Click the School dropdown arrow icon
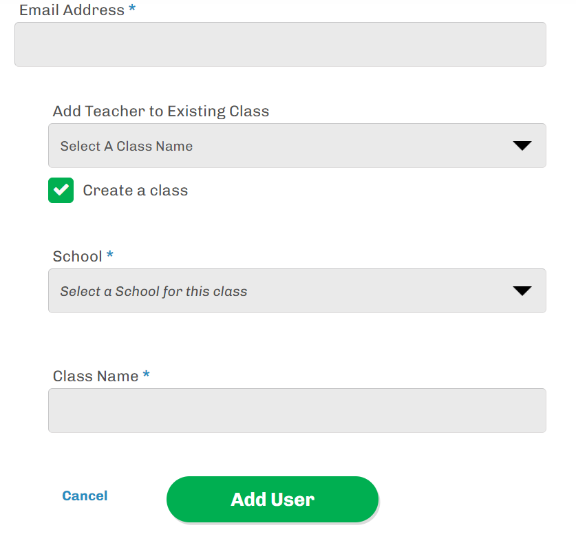 [522, 291]
